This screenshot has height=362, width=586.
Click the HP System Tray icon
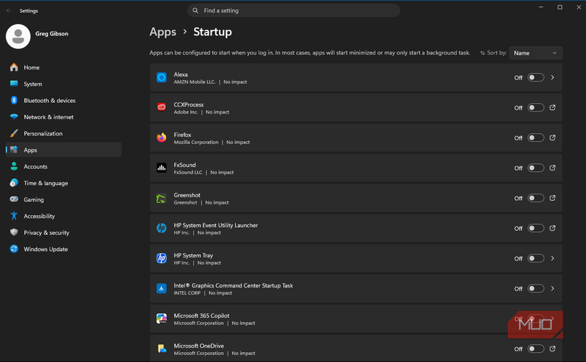161,258
